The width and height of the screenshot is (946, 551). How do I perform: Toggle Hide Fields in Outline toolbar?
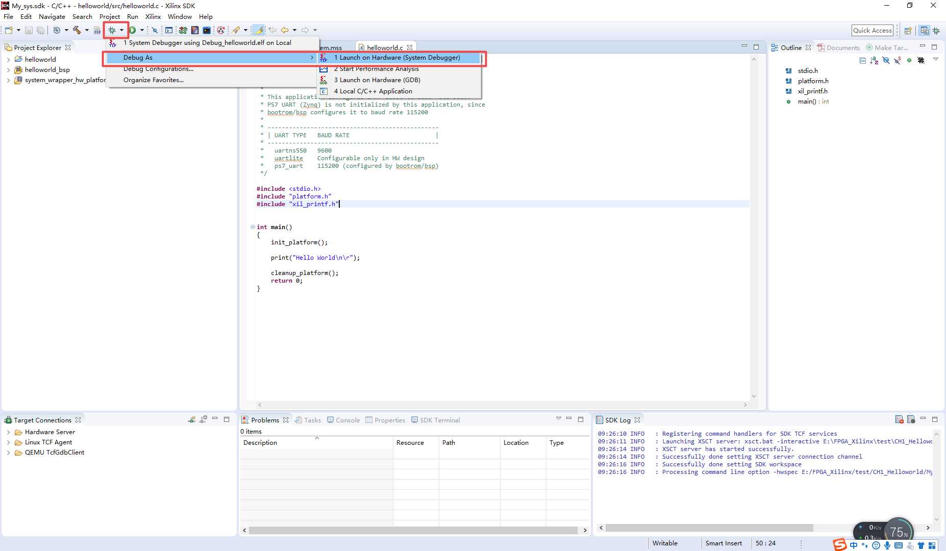(886, 60)
